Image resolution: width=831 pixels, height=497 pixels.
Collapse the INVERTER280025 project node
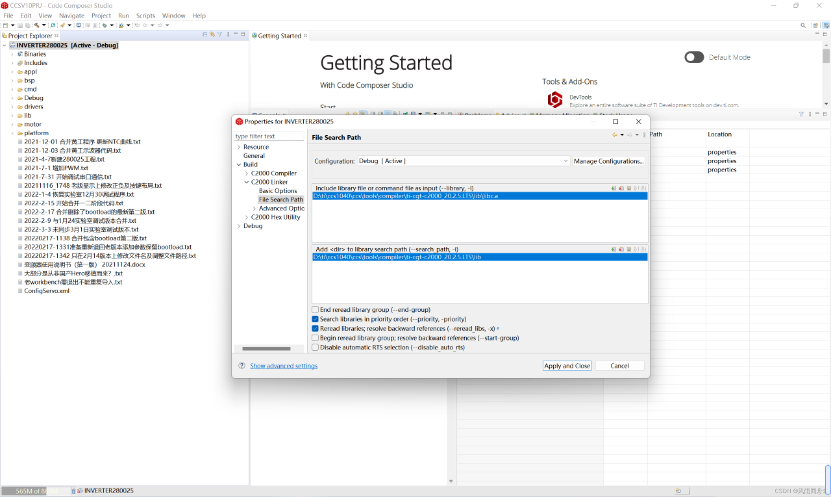tap(5, 45)
